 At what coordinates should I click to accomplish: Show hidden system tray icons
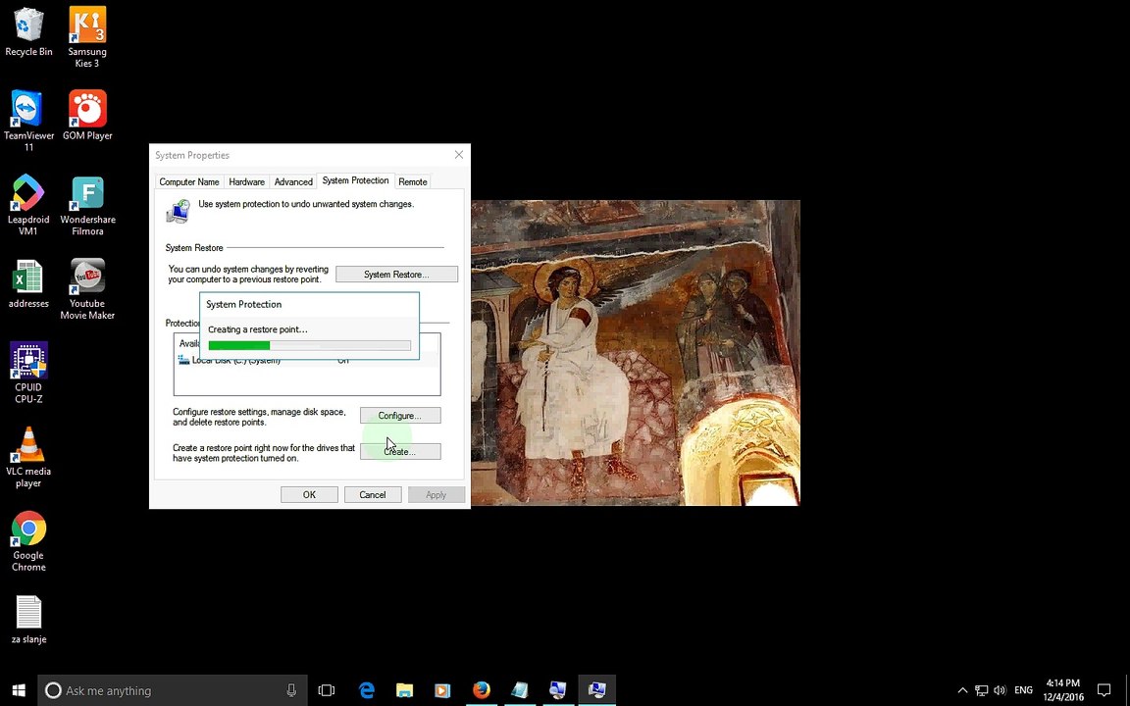[x=962, y=690]
